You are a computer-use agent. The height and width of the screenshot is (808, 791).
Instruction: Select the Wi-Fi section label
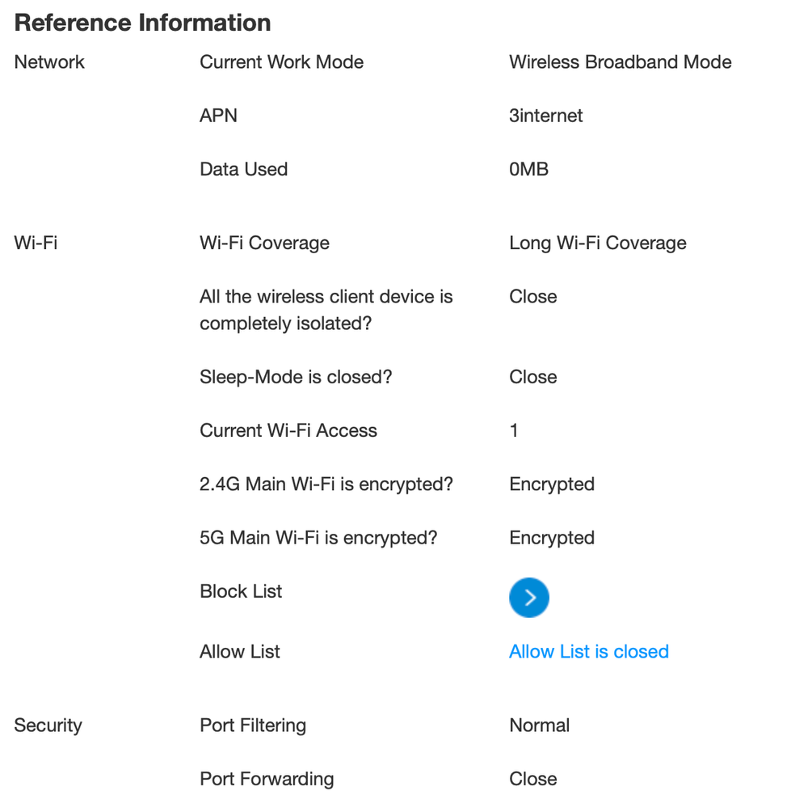coord(36,243)
